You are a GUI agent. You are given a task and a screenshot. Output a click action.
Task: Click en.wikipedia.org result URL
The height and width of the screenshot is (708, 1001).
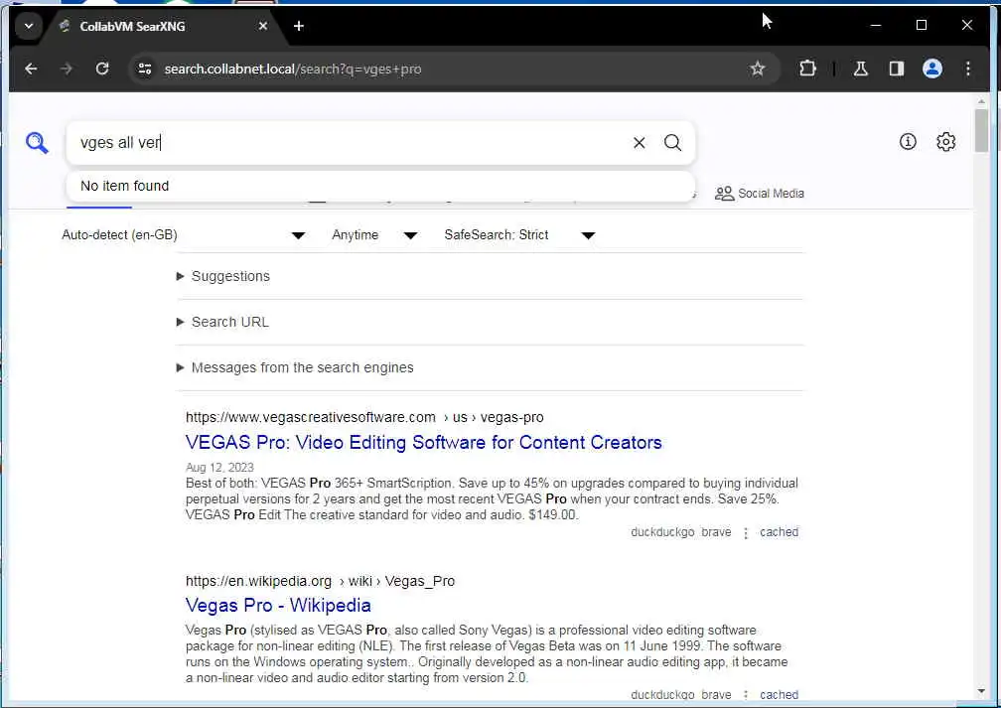[x=320, y=581]
